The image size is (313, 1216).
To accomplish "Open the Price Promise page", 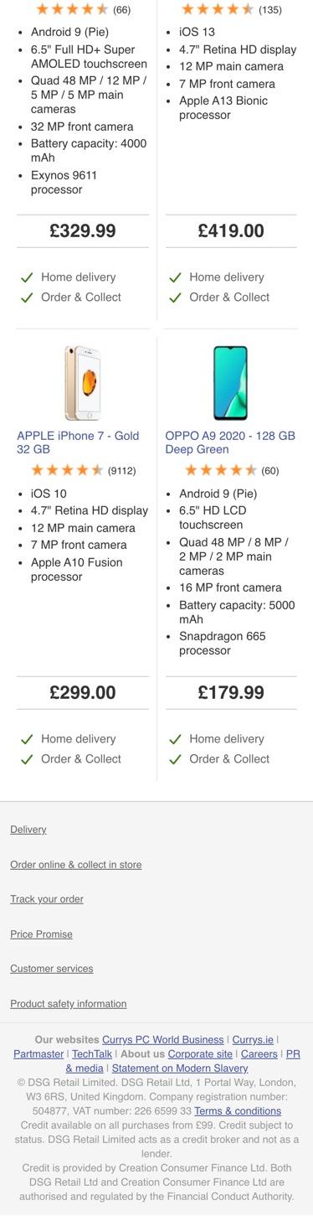I will coord(42,934).
